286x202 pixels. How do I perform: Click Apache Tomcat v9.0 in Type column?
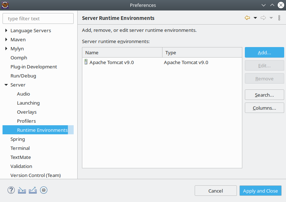click(x=186, y=62)
